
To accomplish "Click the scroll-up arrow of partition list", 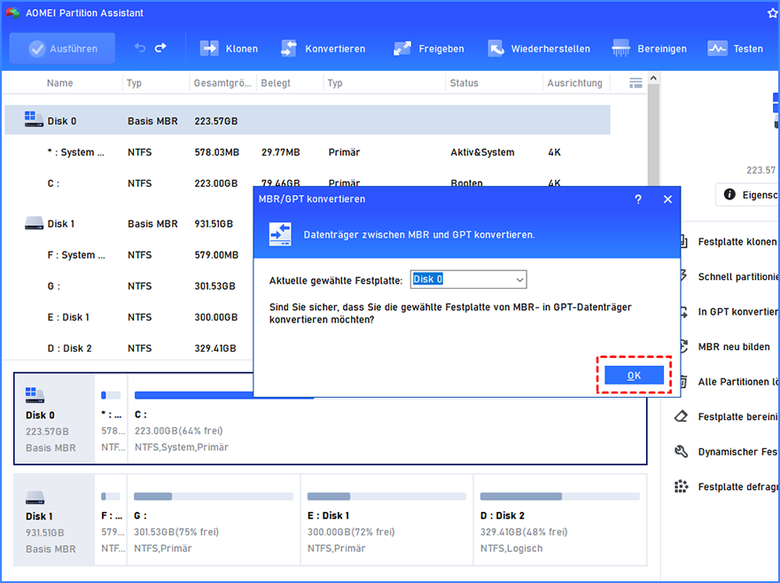I will [653, 78].
